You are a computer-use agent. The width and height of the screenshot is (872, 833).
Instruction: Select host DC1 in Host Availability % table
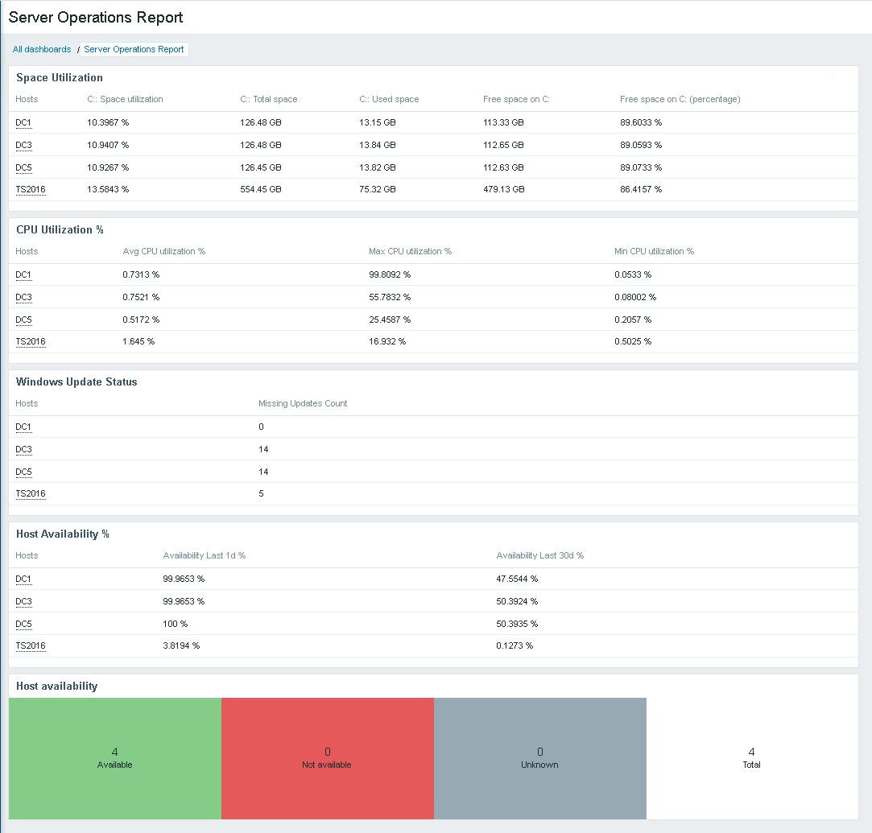point(23,579)
